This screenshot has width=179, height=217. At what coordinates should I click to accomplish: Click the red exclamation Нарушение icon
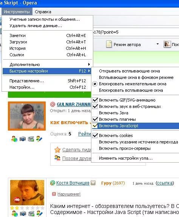54,194
